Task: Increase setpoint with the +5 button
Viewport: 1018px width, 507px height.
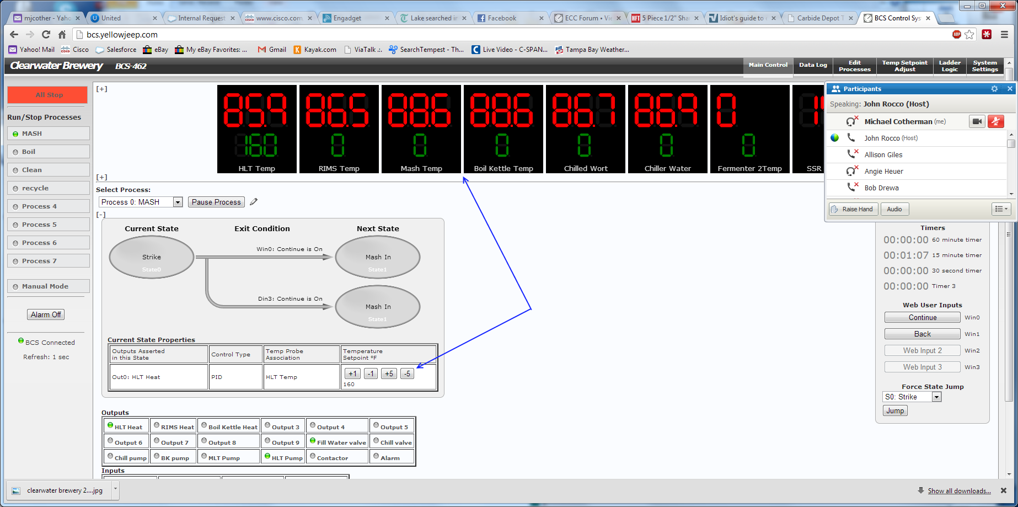Action: click(389, 373)
